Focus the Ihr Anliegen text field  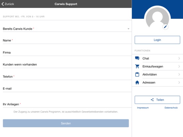(x=67, y=104)
